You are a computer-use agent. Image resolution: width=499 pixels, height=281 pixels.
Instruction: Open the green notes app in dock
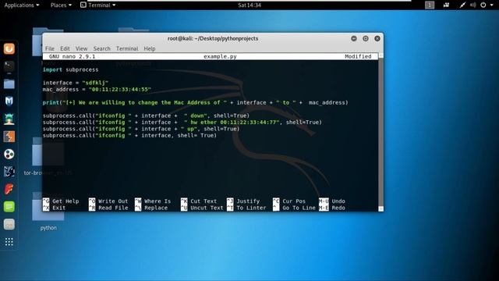9,207
